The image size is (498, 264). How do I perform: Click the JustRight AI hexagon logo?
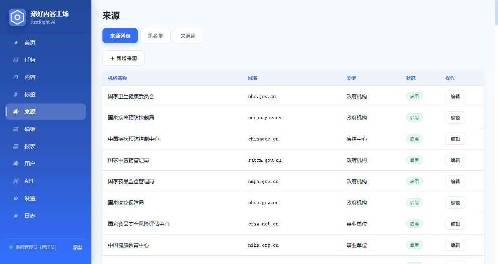[17, 17]
